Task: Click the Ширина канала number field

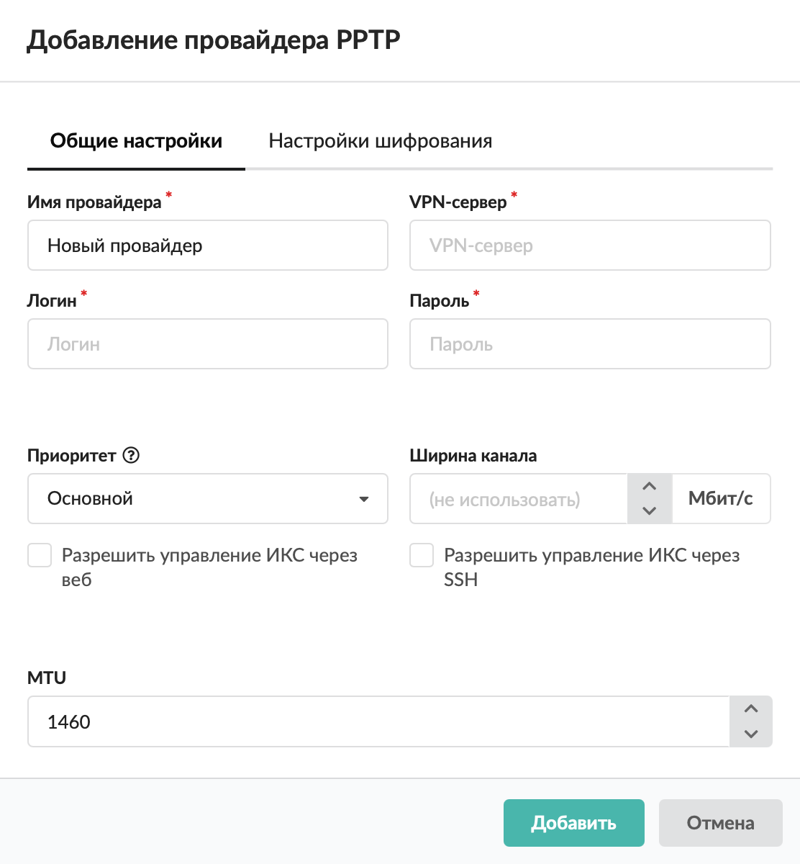Action: click(x=518, y=499)
